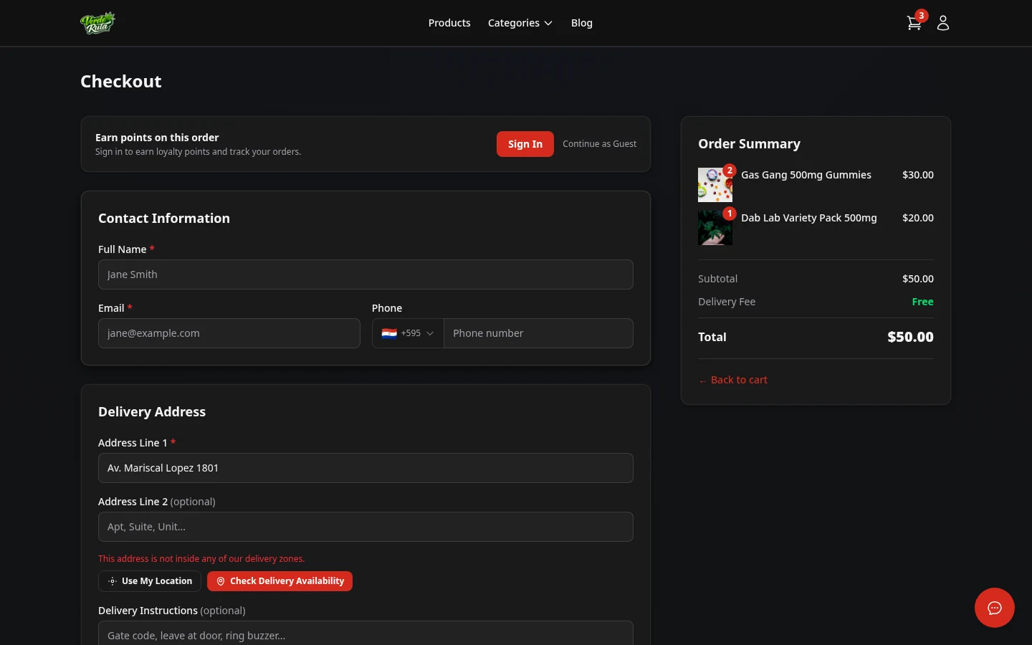The height and width of the screenshot is (645, 1032).
Task: Expand the Categories dropdown
Action: coord(520,23)
